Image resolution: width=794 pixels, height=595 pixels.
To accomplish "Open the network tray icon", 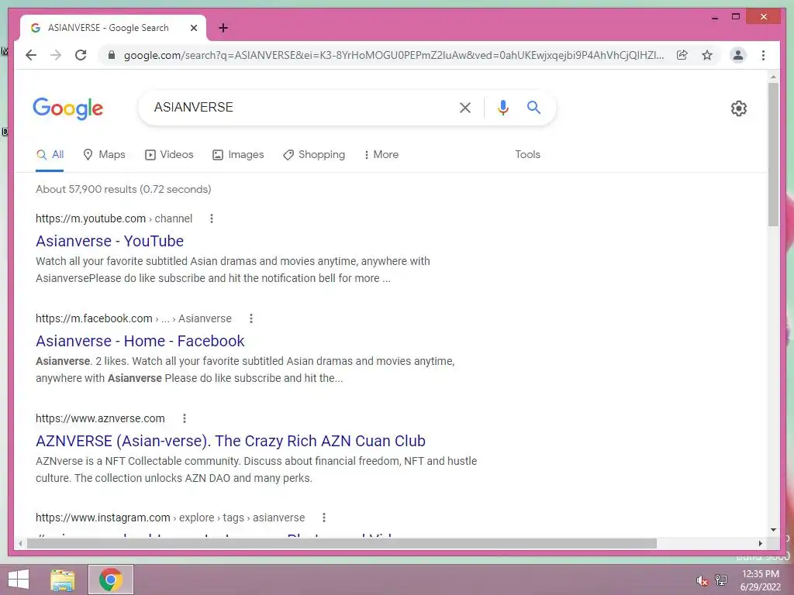I will click(x=721, y=580).
